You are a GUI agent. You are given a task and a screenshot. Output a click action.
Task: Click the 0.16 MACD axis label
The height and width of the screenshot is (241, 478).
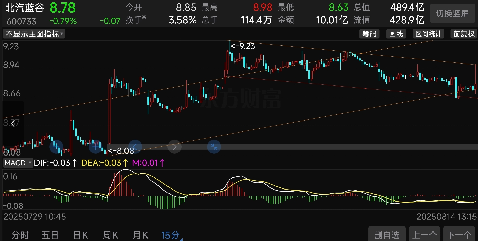[10, 176]
